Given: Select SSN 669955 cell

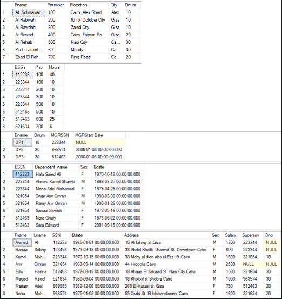Looking at the screenshot, I should pos(60,286).
